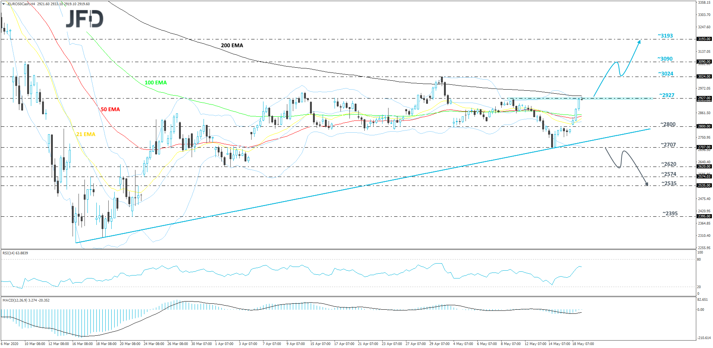Select the green '100 EMA' label
The height and width of the screenshot is (348, 713).
tap(156, 83)
